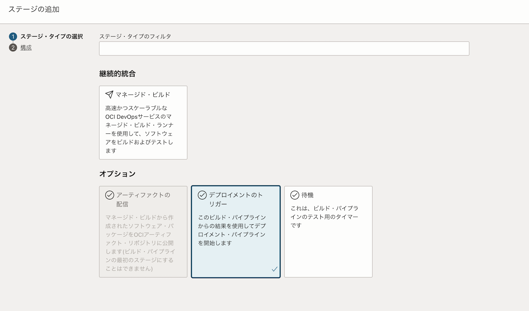Click the step 1 numbered circle
529x311 pixels.
13,37
